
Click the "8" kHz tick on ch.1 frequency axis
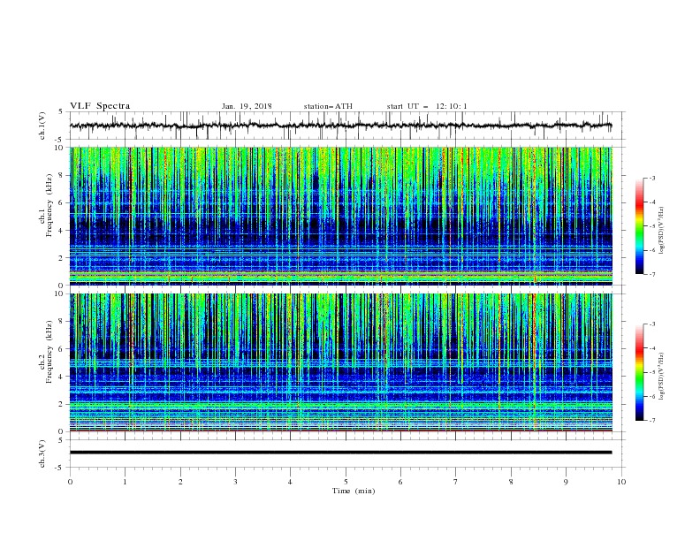pos(62,175)
